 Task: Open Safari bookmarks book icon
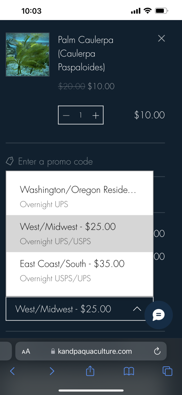(129, 371)
